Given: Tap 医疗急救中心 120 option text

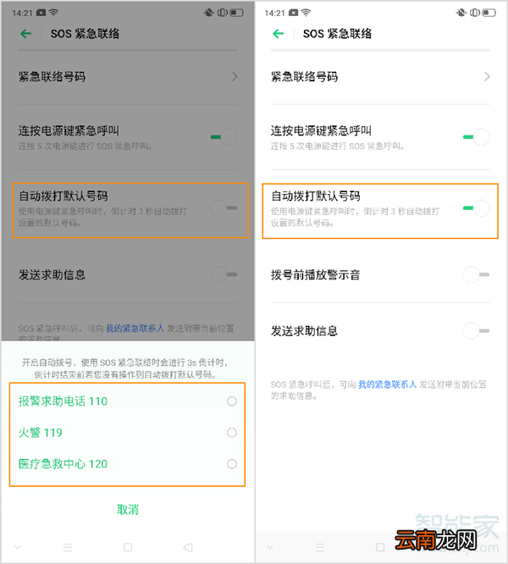Looking at the screenshot, I should 63,464.
